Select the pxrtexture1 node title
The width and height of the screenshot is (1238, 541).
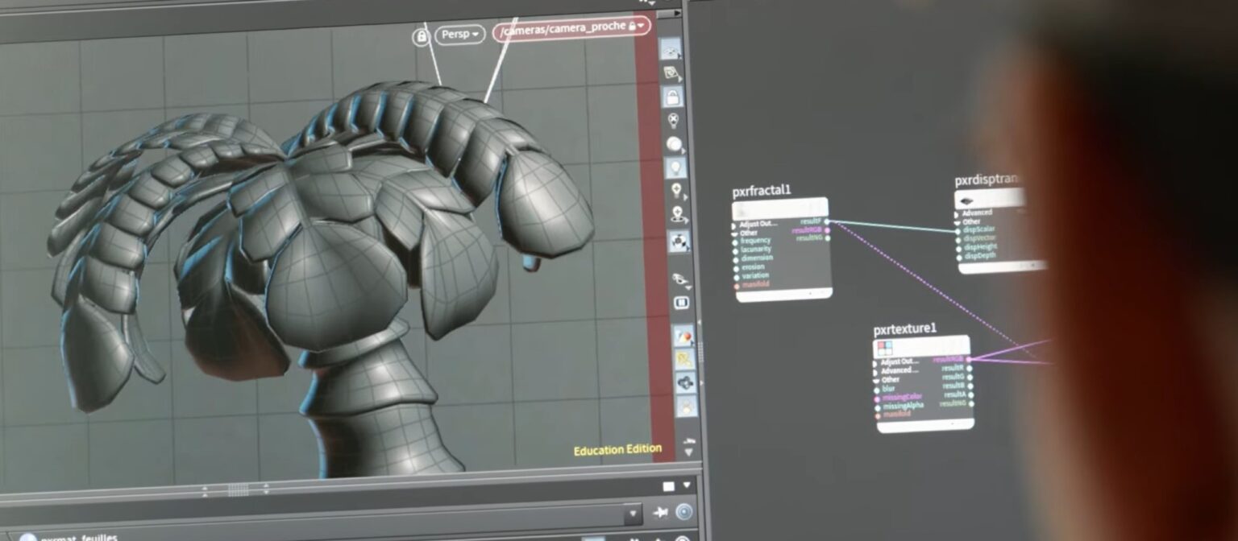coord(904,329)
